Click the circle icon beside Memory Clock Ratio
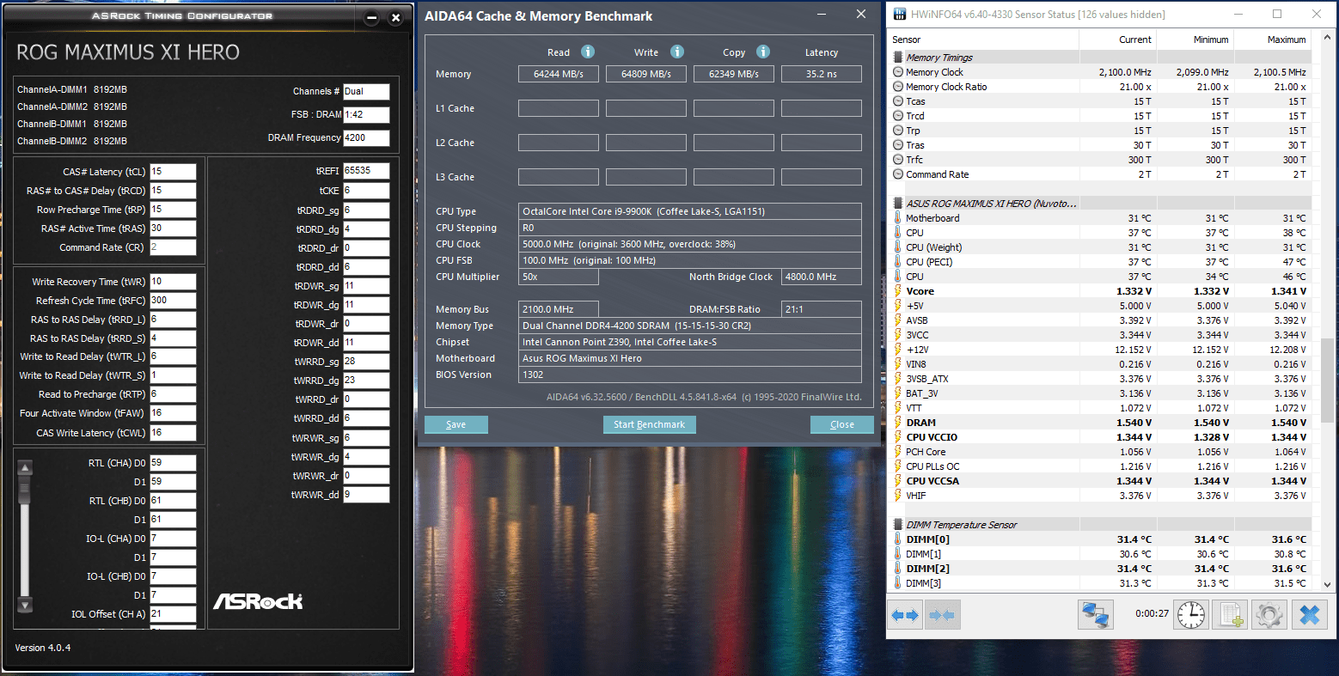1339x676 pixels. point(898,87)
